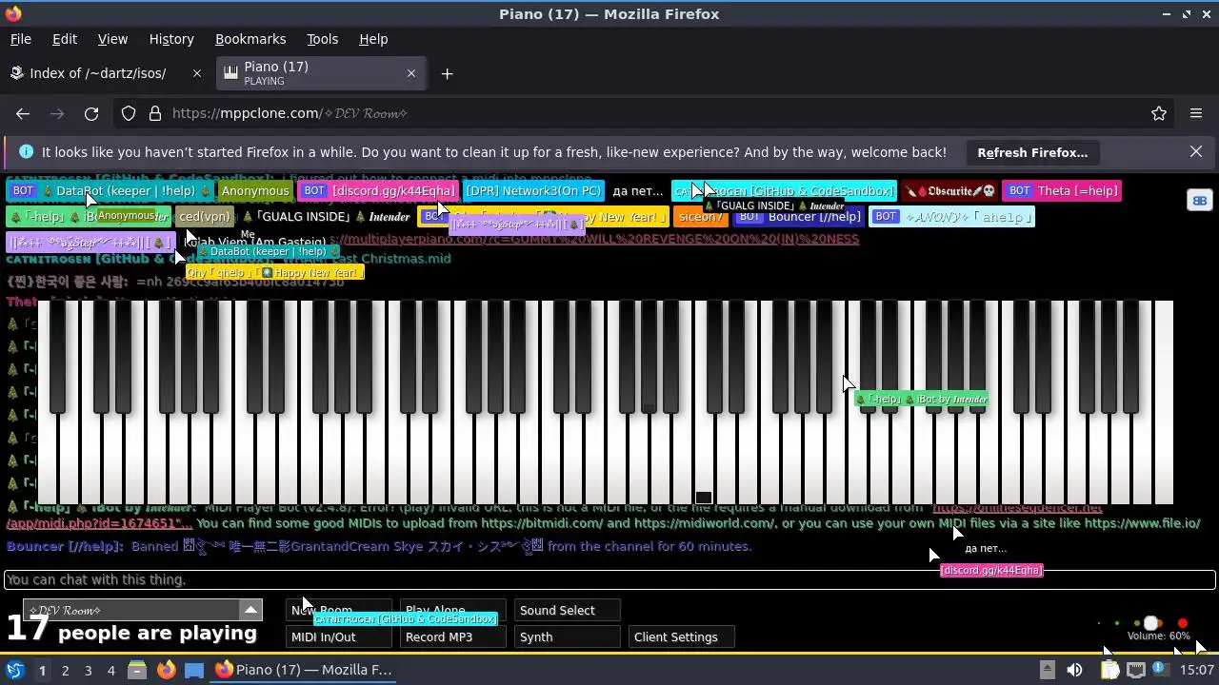Click the Bouncer [//help] bot user tag
Screen dimensions: 1219x685
coord(798,217)
